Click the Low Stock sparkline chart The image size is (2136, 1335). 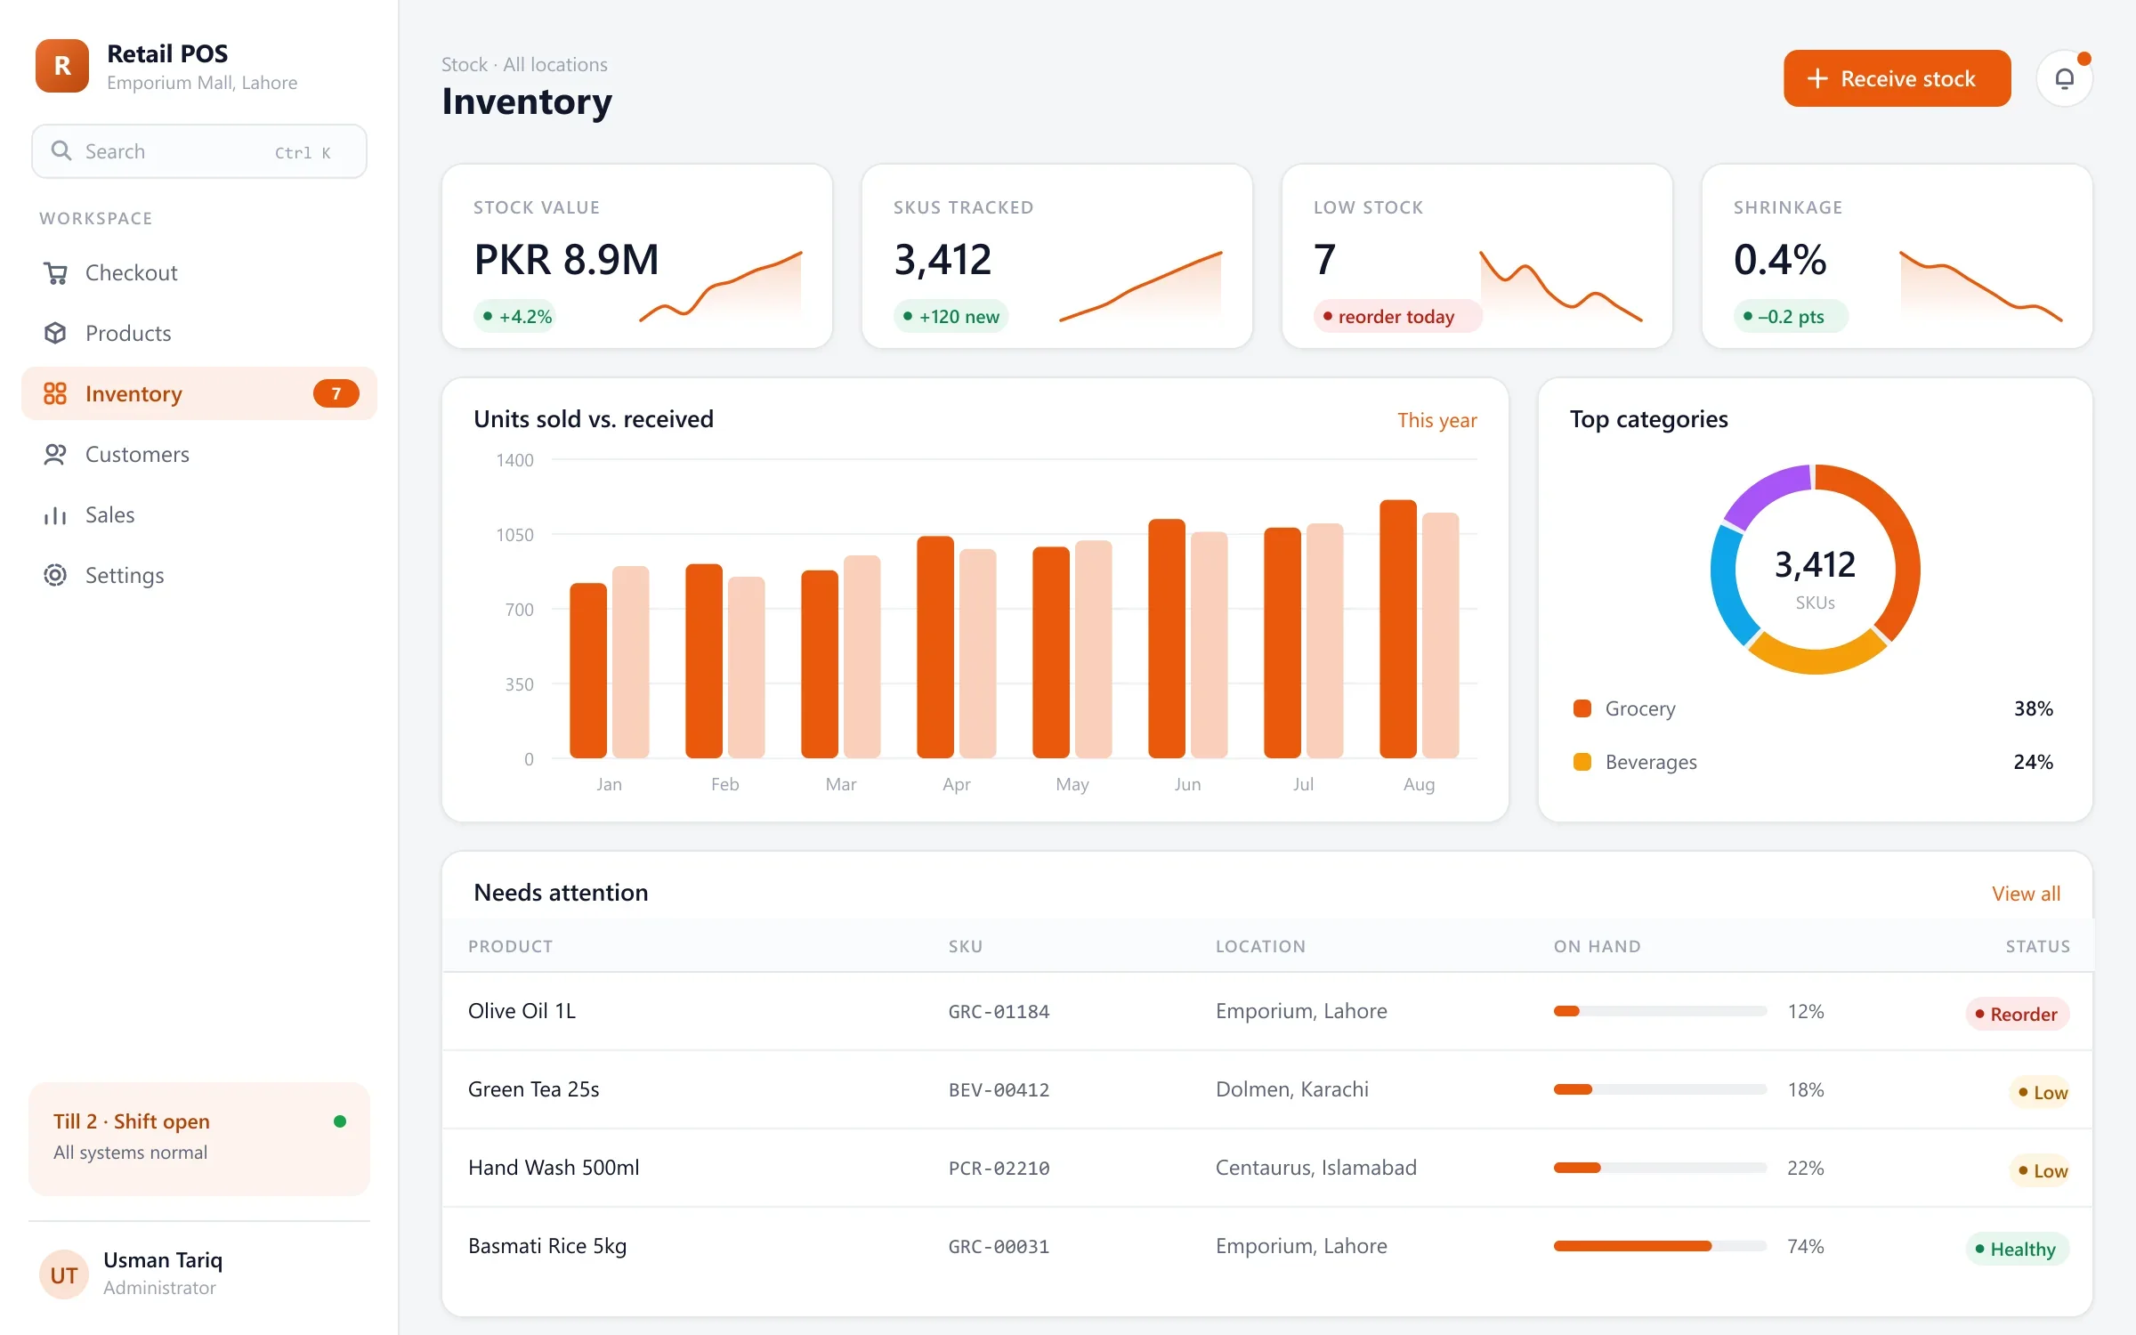pos(1561,287)
